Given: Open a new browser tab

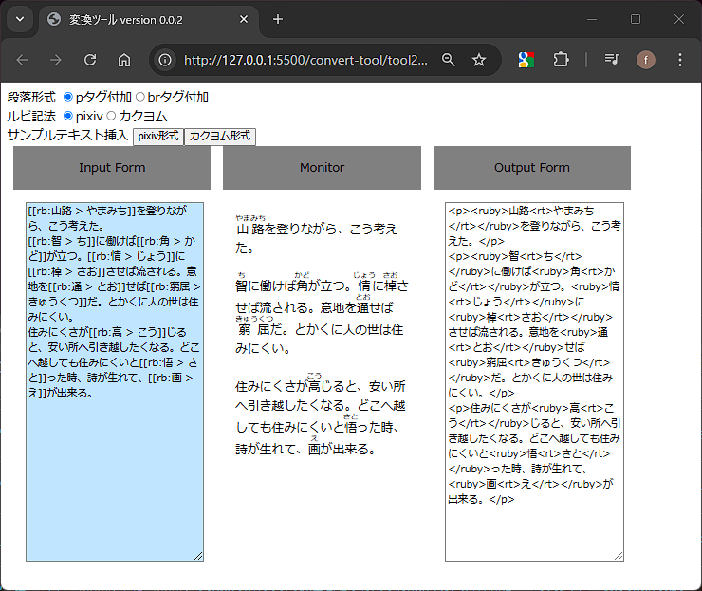Looking at the screenshot, I should (278, 19).
